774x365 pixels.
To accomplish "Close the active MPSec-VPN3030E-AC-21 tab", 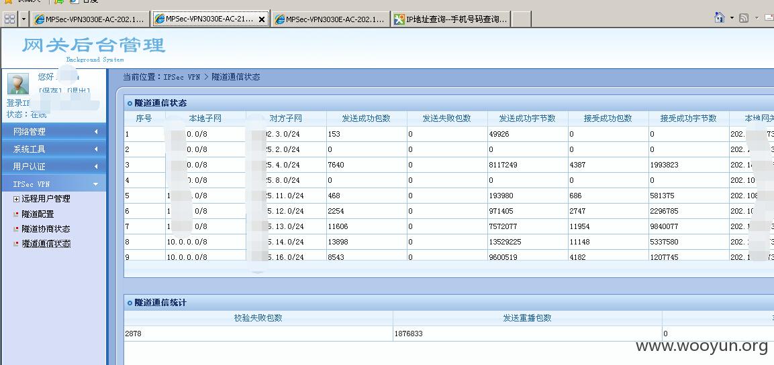I will pos(262,19).
